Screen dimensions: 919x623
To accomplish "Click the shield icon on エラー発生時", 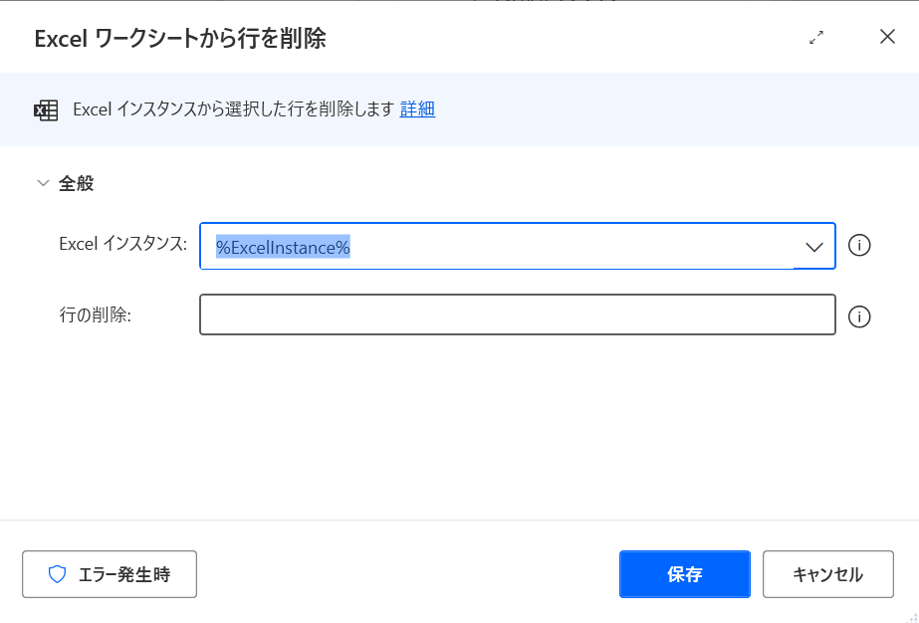I will [x=57, y=574].
